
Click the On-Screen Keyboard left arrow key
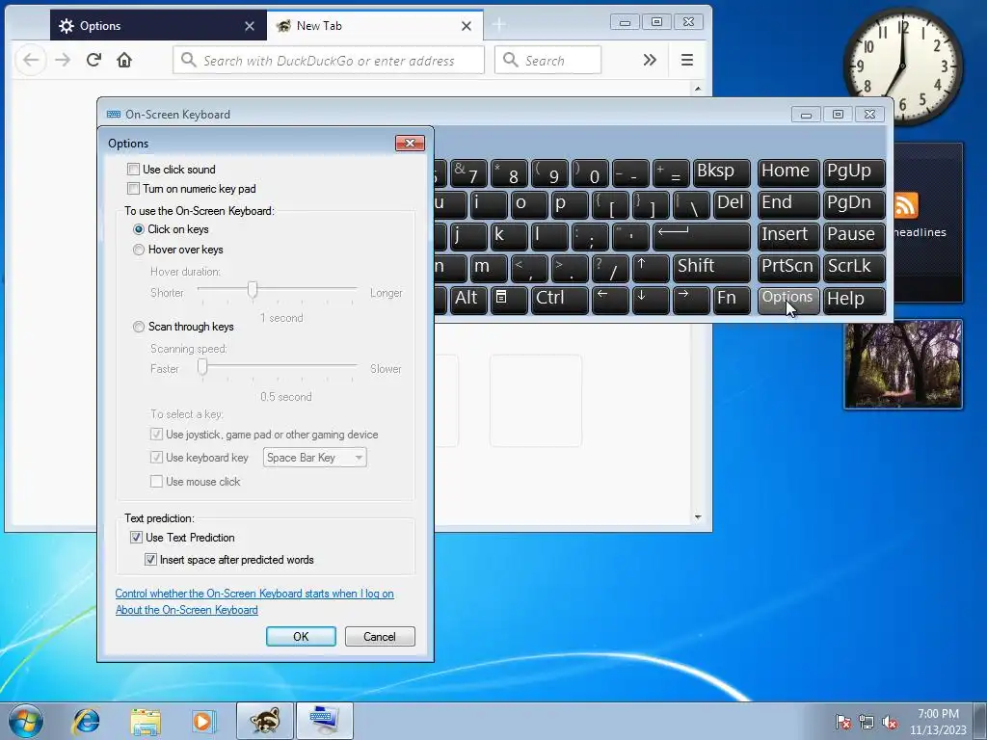pyautogui.click(x=610, y=300)
